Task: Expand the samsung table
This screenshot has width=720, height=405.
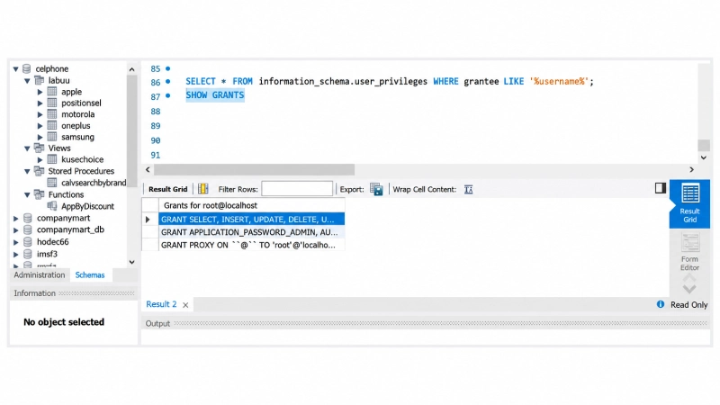Action: click(40, 137)
